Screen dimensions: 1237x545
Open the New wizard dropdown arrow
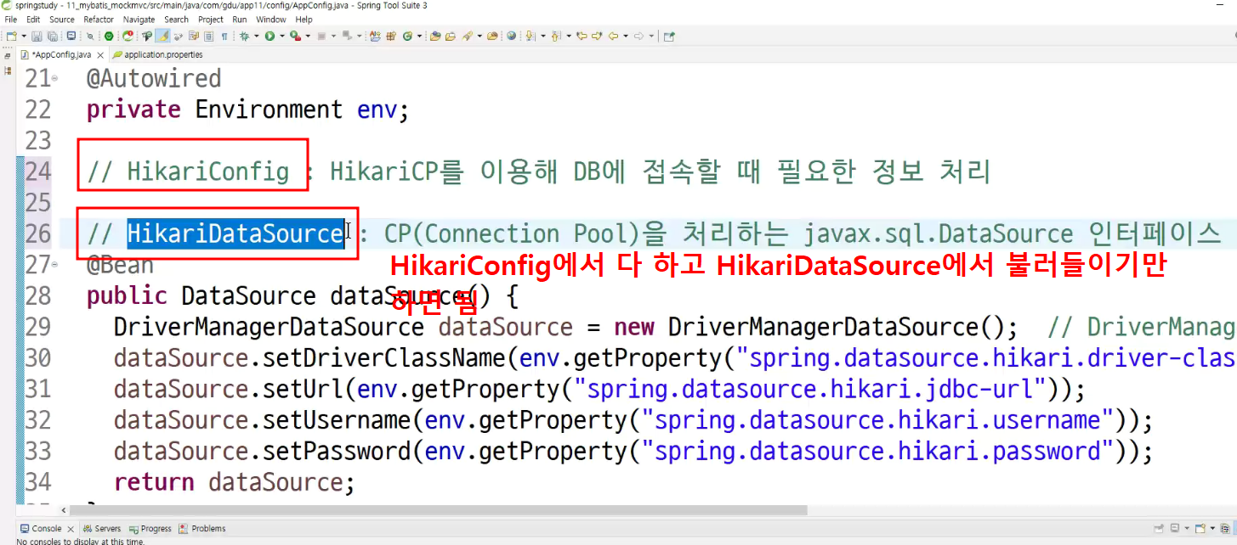[23, 37]
